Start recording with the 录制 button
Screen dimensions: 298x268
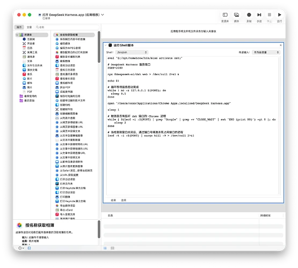tap(249, 15)
